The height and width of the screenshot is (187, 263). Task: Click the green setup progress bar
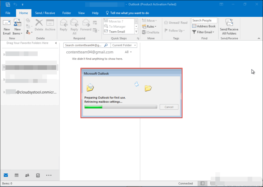(x=120, y=107)
